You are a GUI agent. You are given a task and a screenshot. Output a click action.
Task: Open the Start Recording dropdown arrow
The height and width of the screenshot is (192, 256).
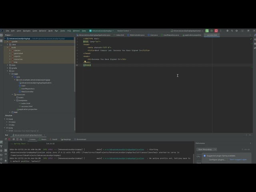pyautogui.click(x=215, y=149)
